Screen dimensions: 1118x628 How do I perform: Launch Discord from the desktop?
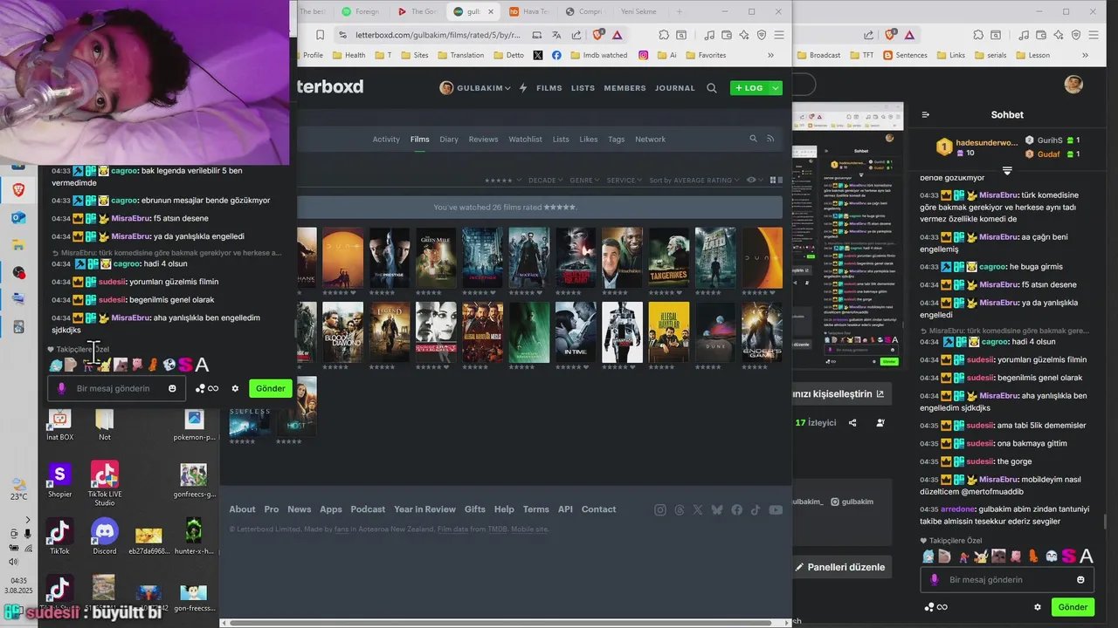105,536
